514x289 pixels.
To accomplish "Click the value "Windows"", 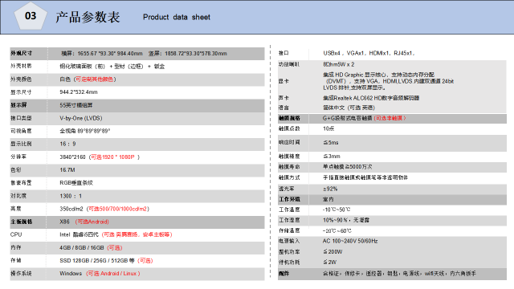I will [x=71, y=273].
